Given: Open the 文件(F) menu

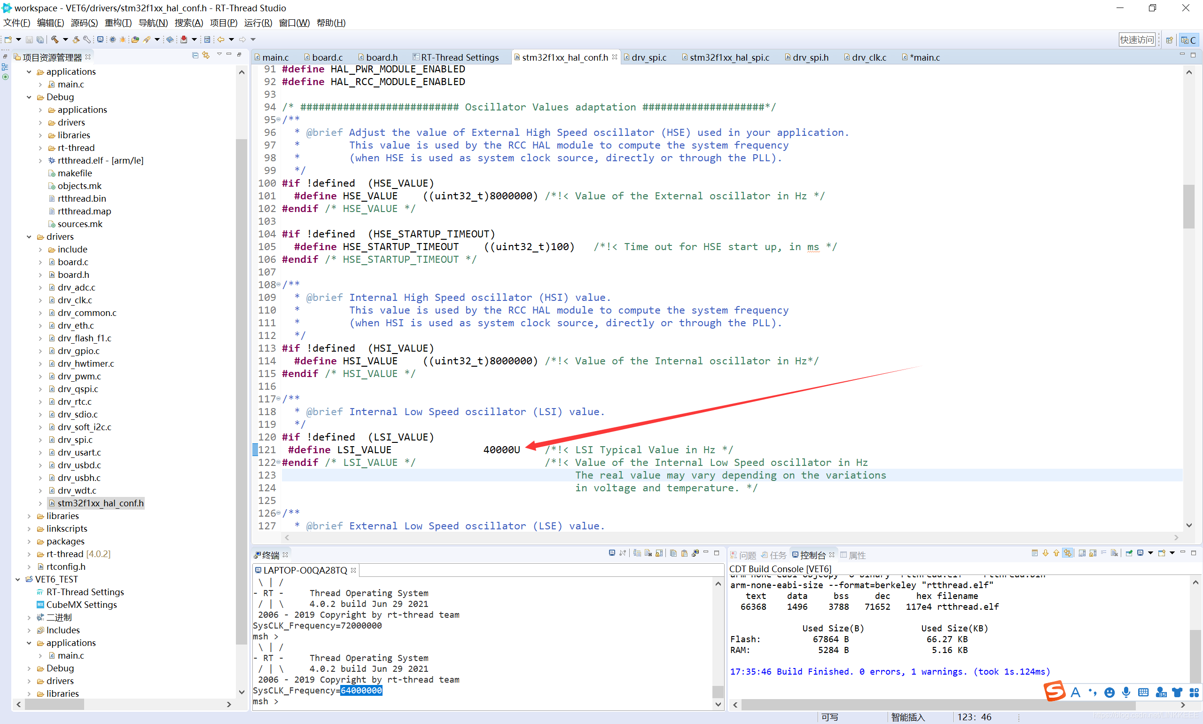Looking at the screenshot, I should coord(16,23).
